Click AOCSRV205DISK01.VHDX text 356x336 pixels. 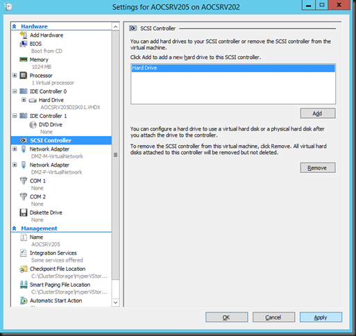point(70,108)
